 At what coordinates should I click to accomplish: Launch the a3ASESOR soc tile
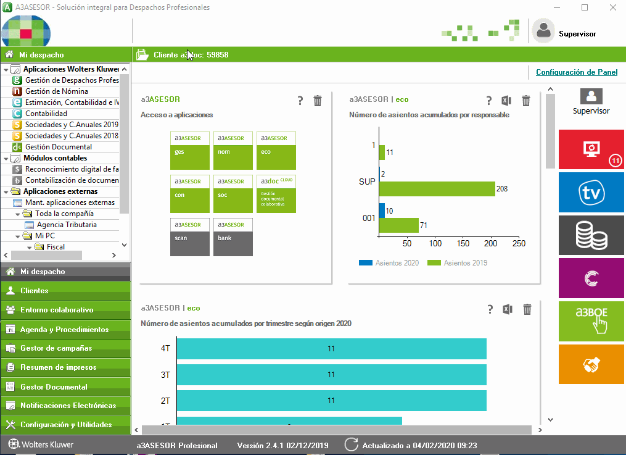233,194
